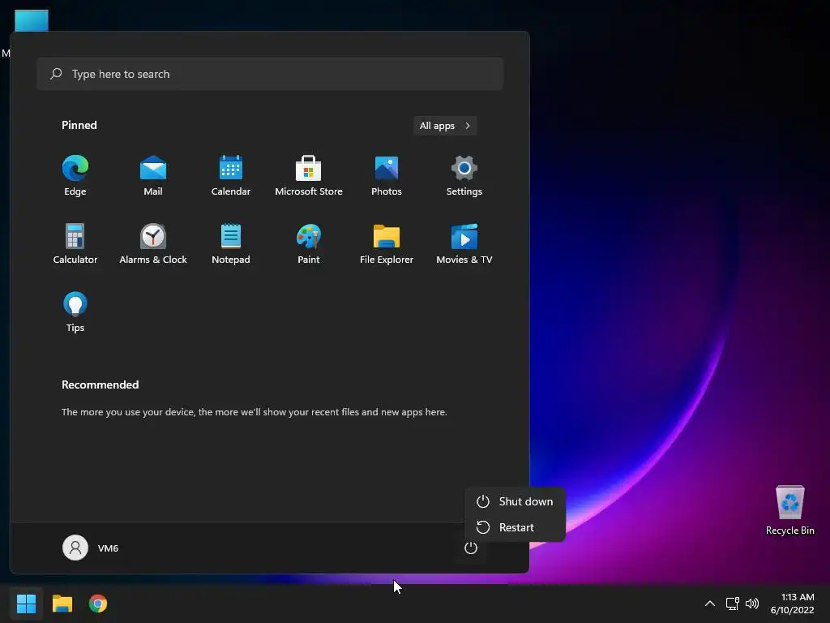
Task: Open the Paint app
Action: pyautogui.click(x=309, y=243)
